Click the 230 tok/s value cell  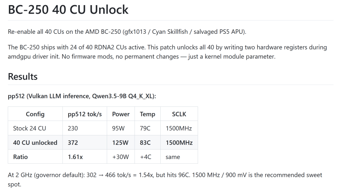click(x=84, y=128)
